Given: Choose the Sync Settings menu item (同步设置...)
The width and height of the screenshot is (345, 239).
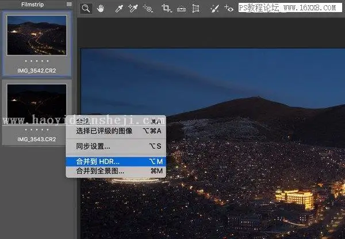Looking at the screenshot, I should coord(116,146).
